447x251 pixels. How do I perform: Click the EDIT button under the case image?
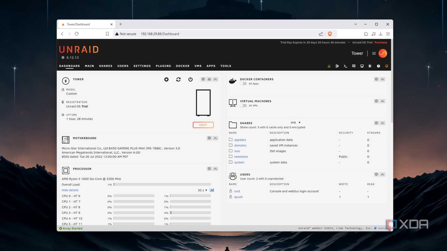point(203,125)
